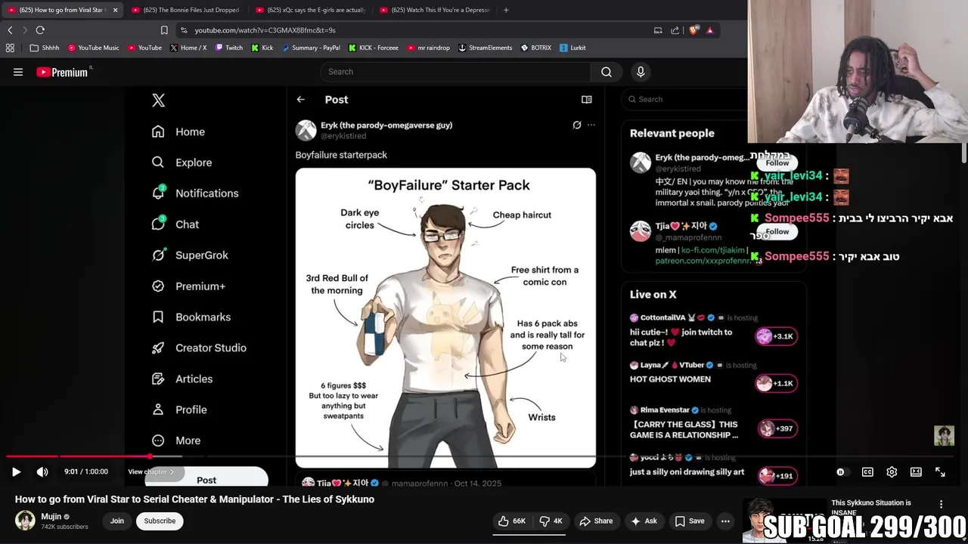Play the video with the play button
The width and height of the screenshot is (968, 544).
(16, 471)
